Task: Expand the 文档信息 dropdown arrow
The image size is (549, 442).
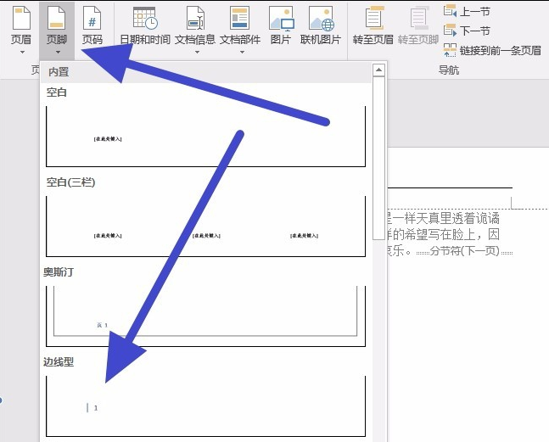Action: click(x=197, y=52)
